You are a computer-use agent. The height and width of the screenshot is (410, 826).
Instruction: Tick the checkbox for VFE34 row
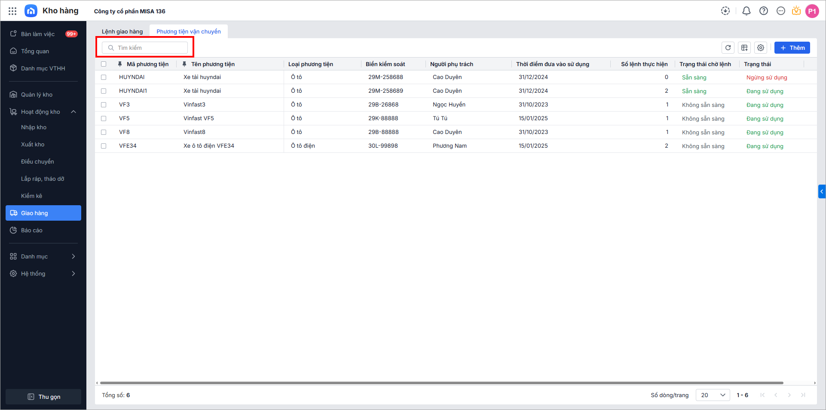click(104, 146)
